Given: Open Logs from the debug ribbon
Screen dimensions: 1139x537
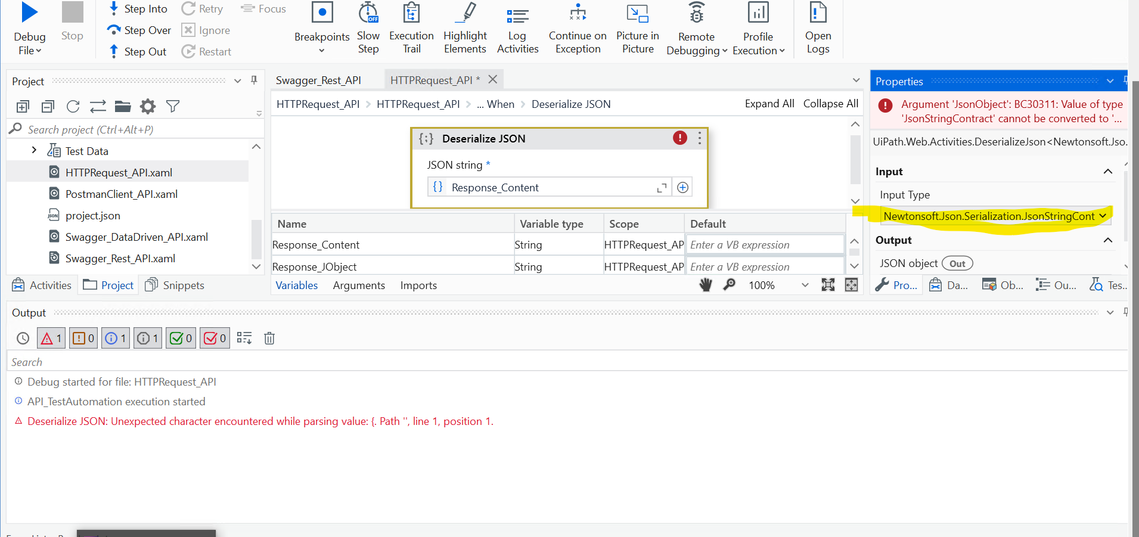Looking at the screenshot, I should coord(818,28).
